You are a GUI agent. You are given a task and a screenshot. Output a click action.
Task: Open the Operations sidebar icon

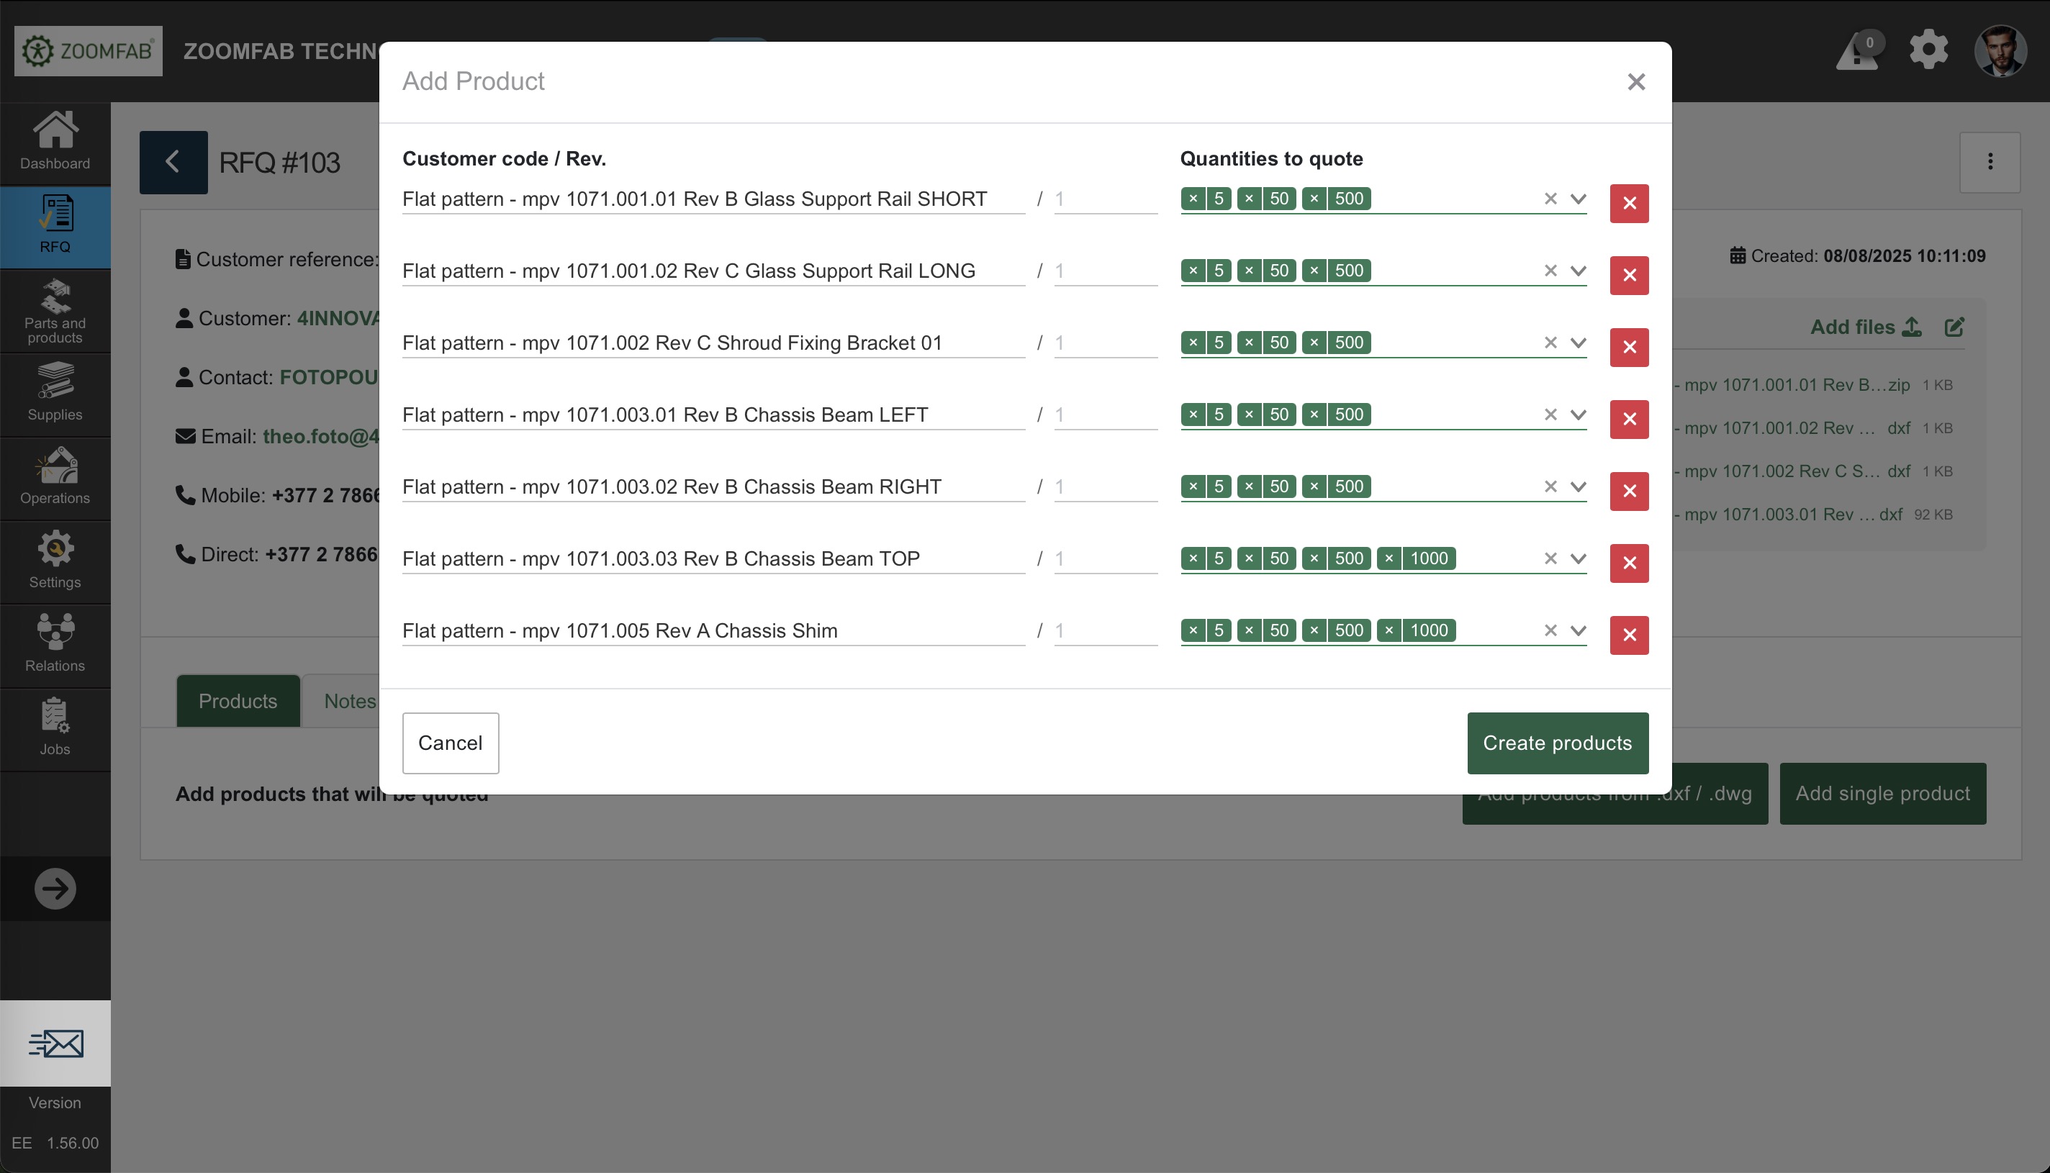(x=55, y=477)
